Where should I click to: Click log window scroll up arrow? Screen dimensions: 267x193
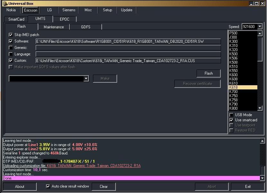[x=262, y=141]
